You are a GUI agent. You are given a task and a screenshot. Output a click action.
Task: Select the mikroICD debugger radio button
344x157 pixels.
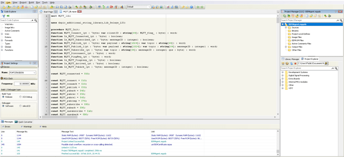(x=20, y=106)
